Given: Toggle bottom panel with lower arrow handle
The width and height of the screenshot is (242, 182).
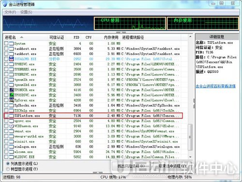Looking at the screenshot, I should pyautogui.click(x=98, y=172).
